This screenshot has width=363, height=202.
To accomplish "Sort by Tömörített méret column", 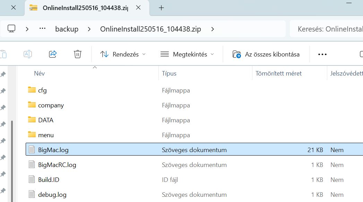I will click(x=278, y=73).
